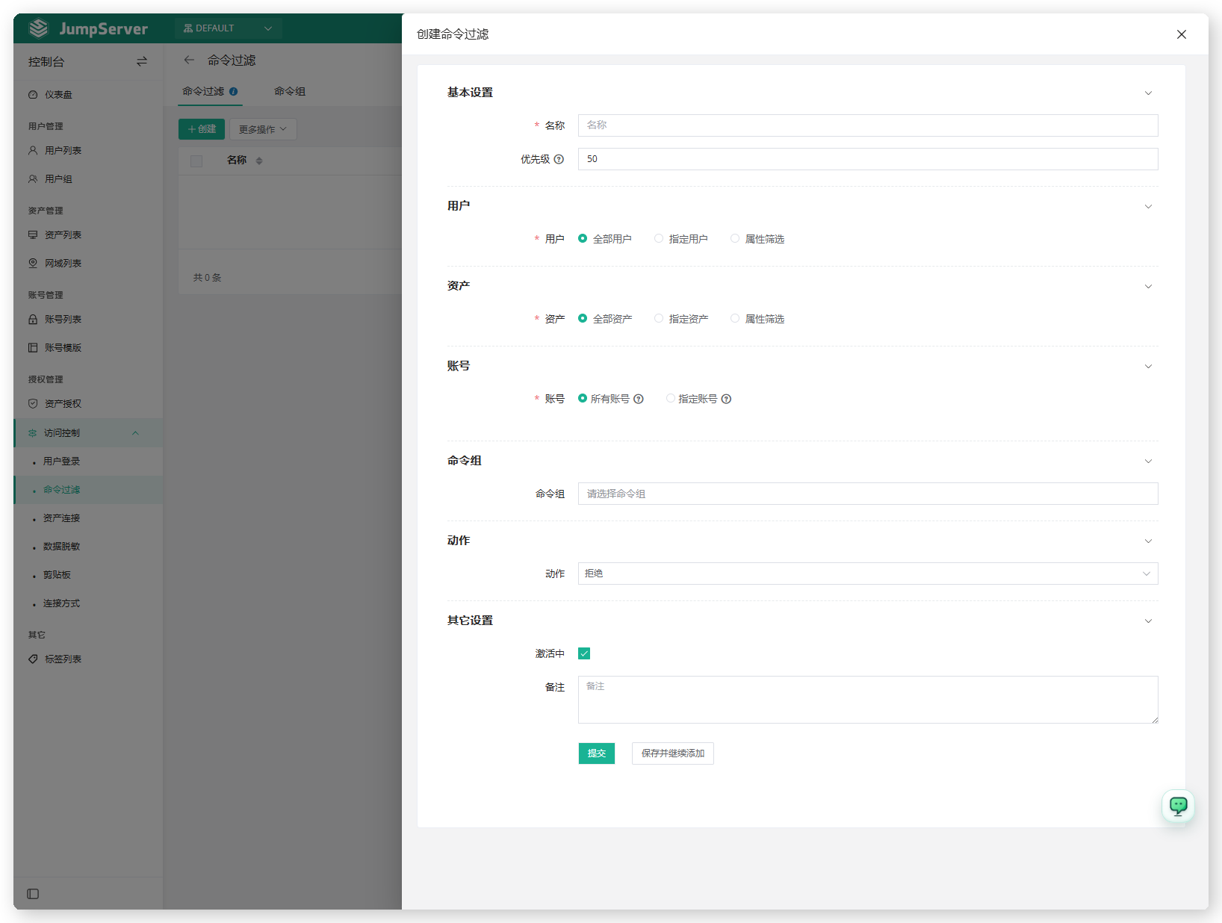Collapse the 访问控制 sidebar group

point(88,432)
